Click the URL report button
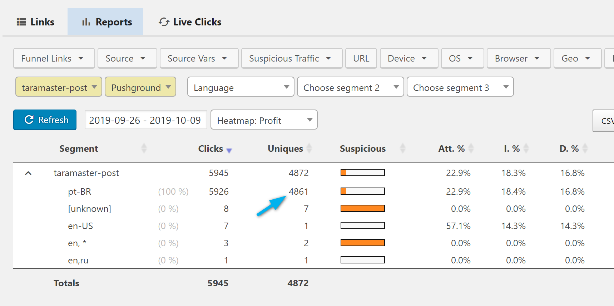Viewport: 614px width, 306px height. (361, 58)
